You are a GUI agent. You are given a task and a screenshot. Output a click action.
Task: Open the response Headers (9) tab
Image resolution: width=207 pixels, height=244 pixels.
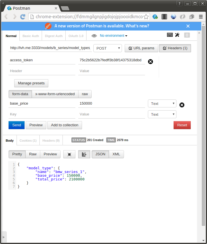point(51,141)
